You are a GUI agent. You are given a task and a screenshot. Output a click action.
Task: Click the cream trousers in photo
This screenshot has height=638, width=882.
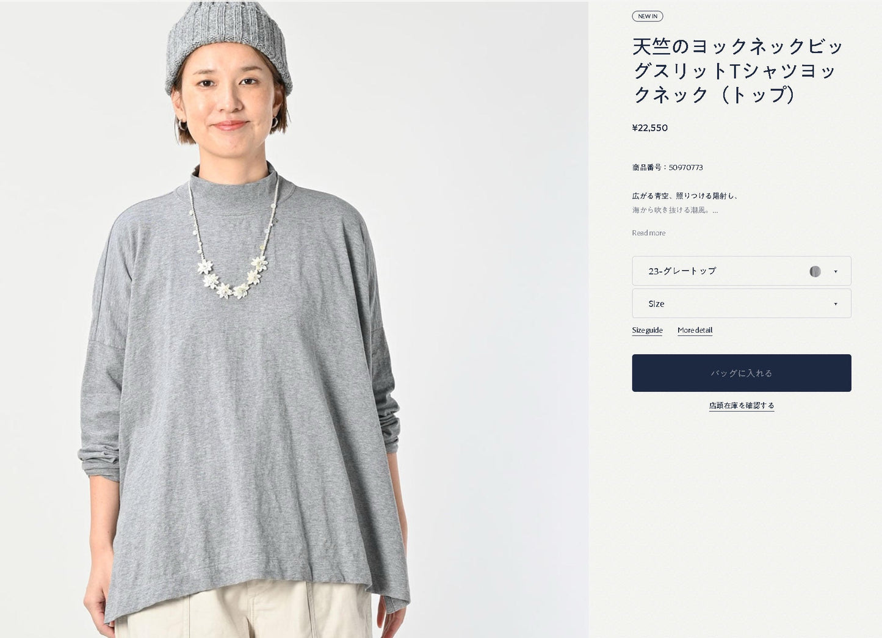pos(244,609)
